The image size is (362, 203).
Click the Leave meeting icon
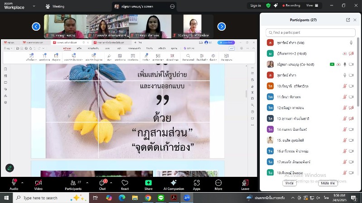click(x=245, y=185)
